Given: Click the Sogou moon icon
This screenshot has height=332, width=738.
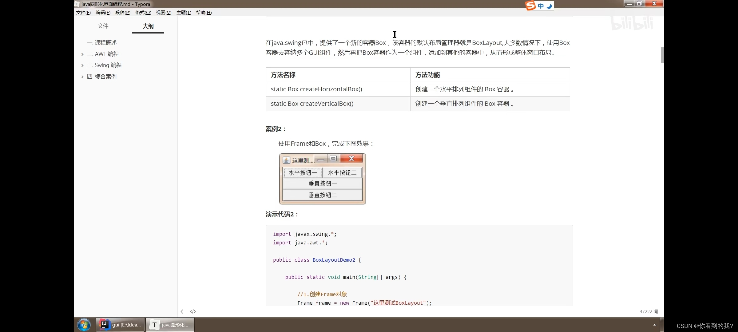Looking at the screenshot, I should pyautogui.click(x=549, y=6).
